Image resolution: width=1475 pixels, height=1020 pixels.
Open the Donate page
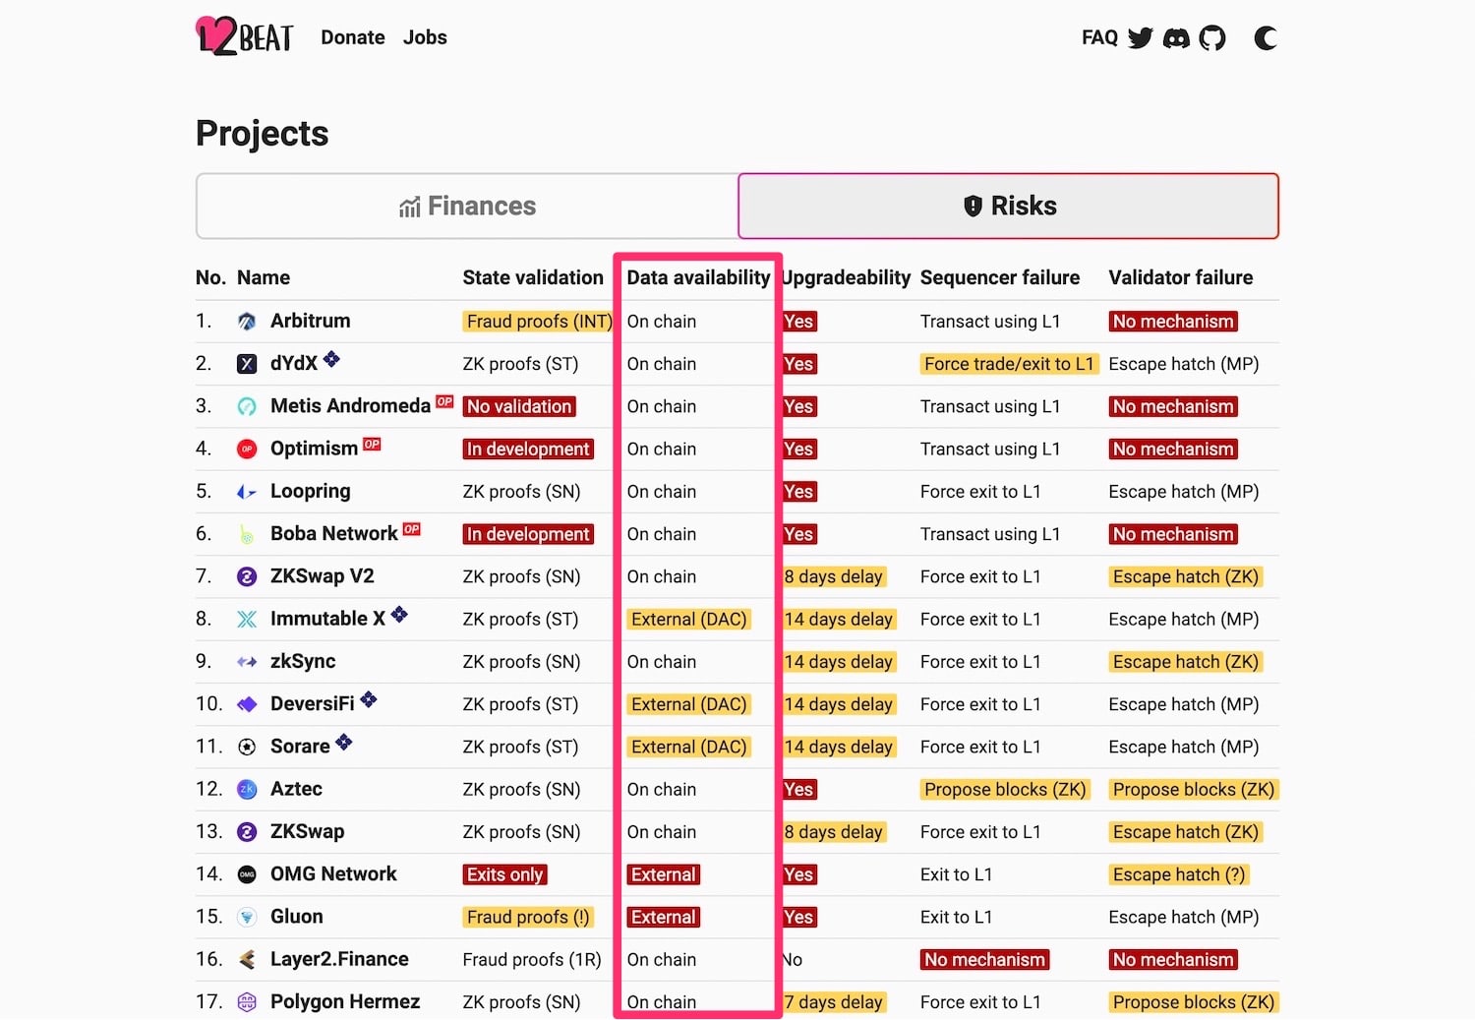353,37
